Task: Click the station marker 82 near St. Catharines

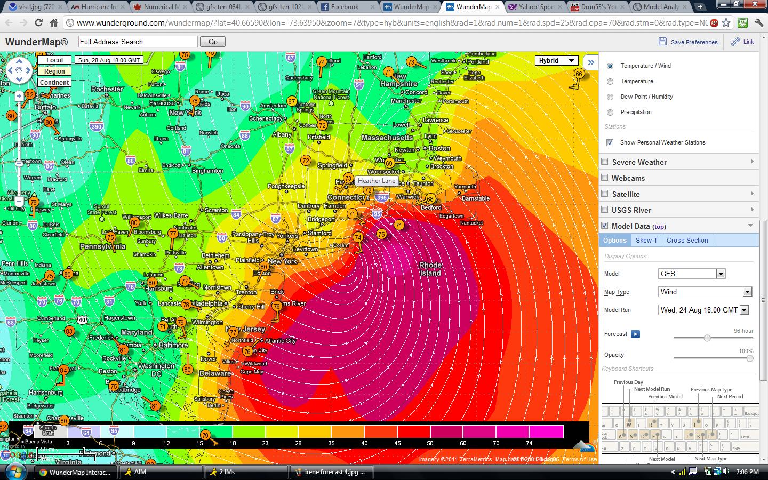Action: [30, 95]
